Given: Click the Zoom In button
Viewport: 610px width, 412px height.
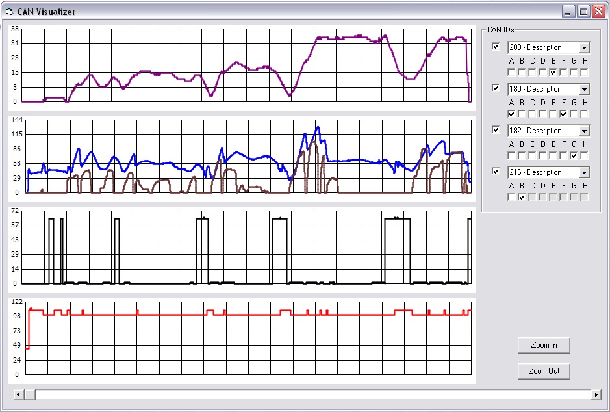Looking at the screenshot, I should pyautogui.click(x=544, y=345).
